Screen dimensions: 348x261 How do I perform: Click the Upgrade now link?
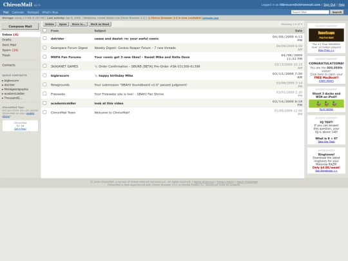point(210,18)
